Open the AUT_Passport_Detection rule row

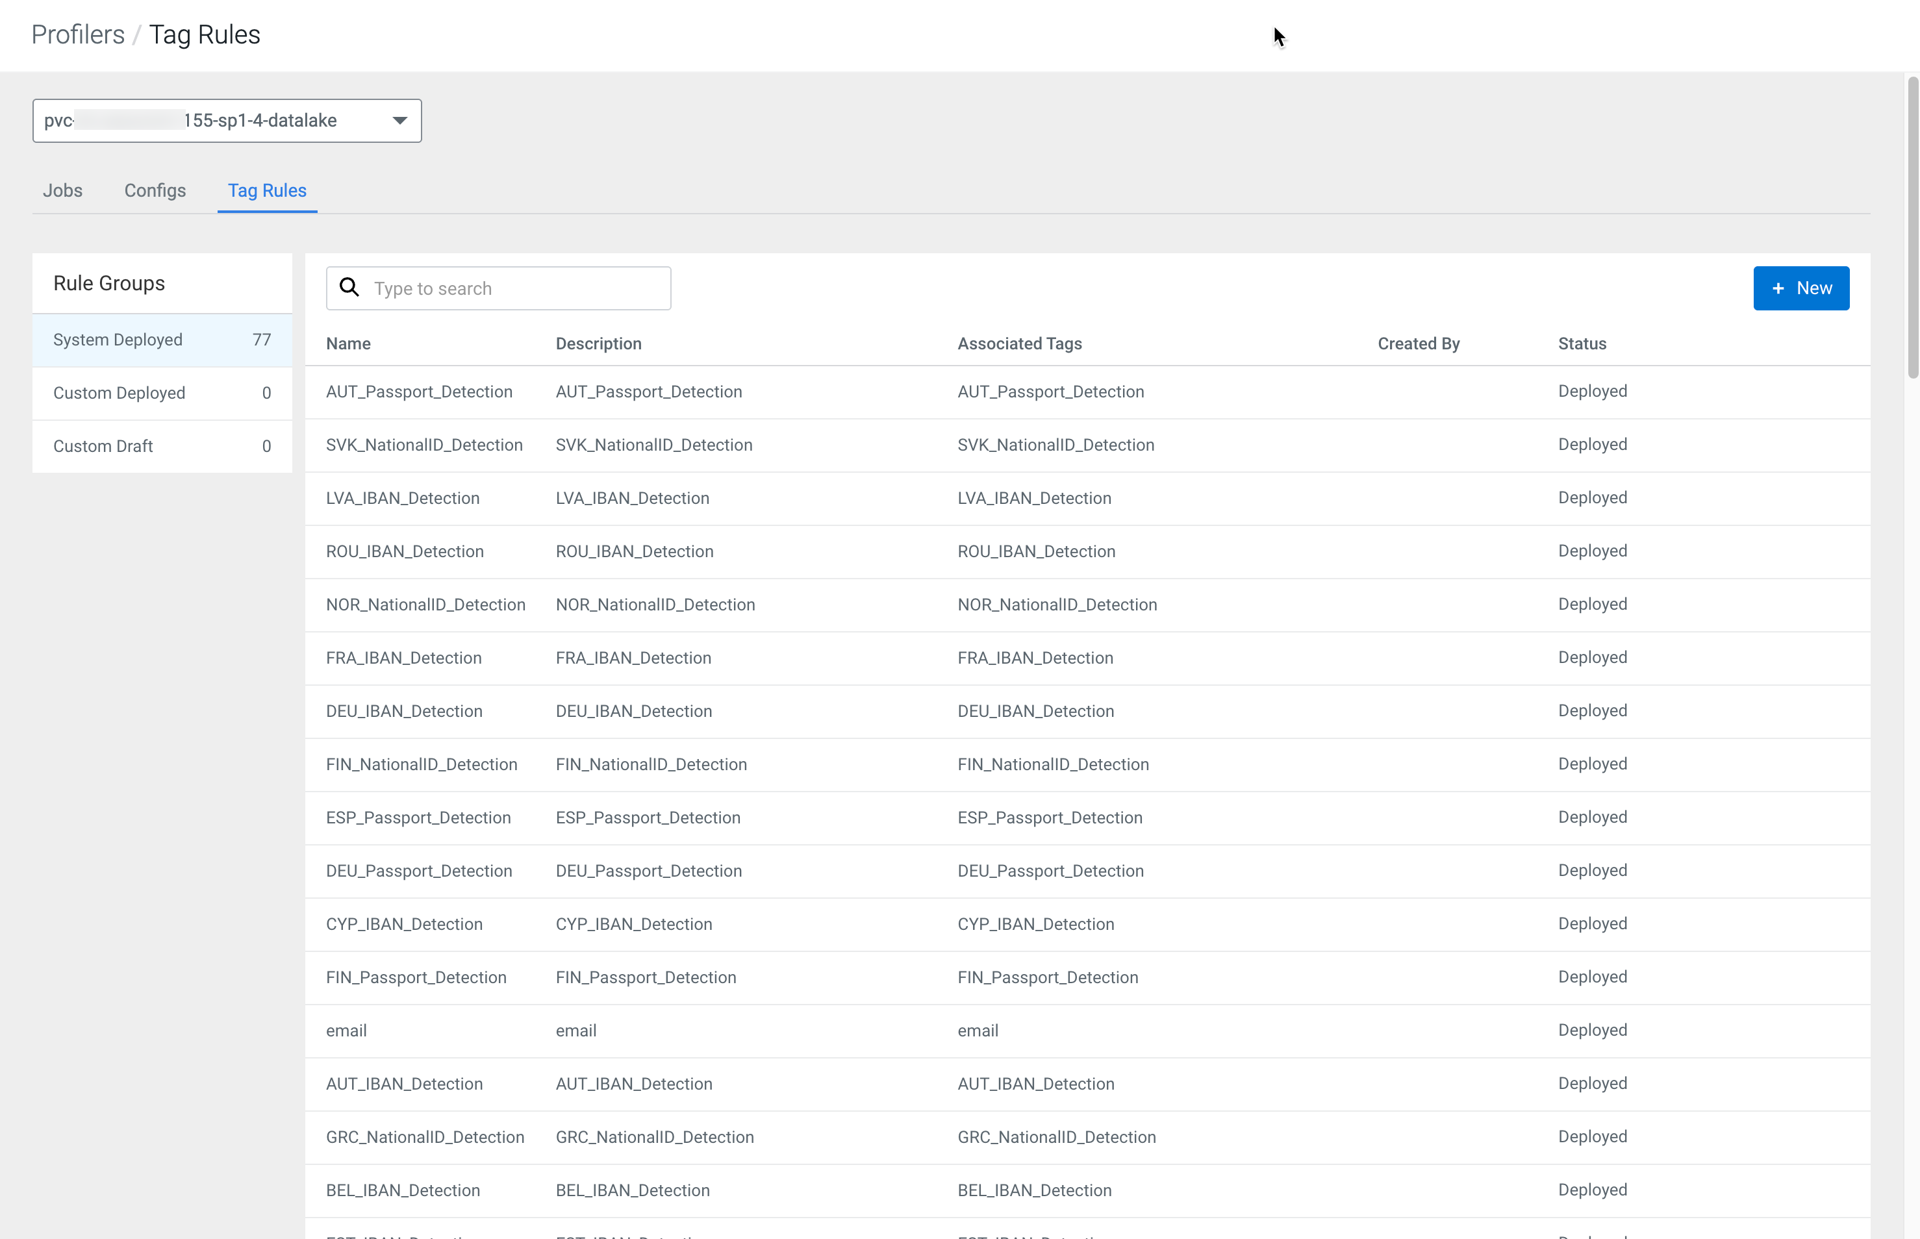(x=419, y=392)
